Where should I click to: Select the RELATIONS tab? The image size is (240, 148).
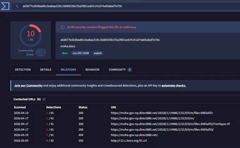click(68, 69)
